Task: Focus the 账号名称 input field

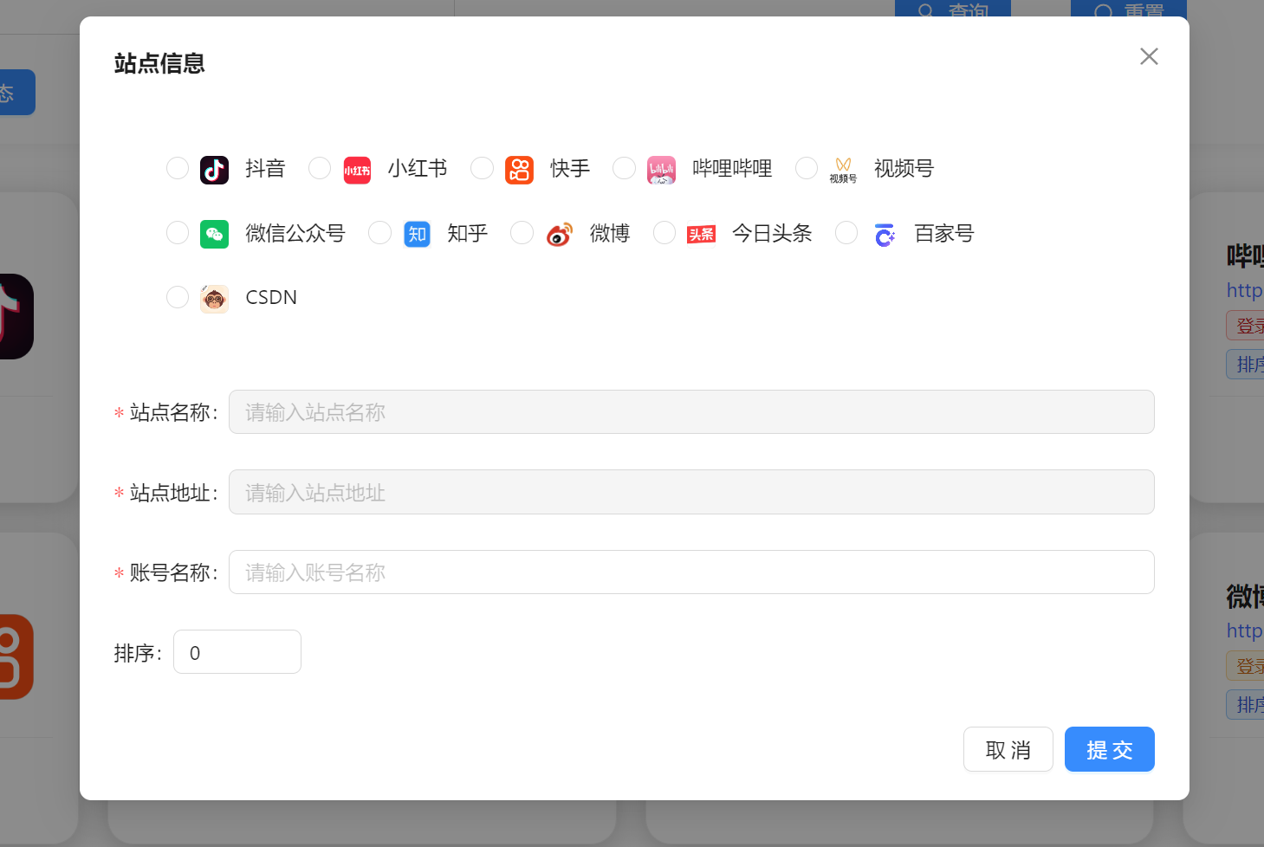Action: pos(691,572)
